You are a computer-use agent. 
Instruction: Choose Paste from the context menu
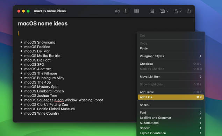coord(171,48)
